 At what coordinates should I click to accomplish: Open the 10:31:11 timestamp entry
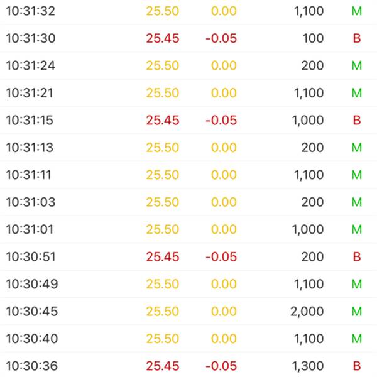click(29, 175)
